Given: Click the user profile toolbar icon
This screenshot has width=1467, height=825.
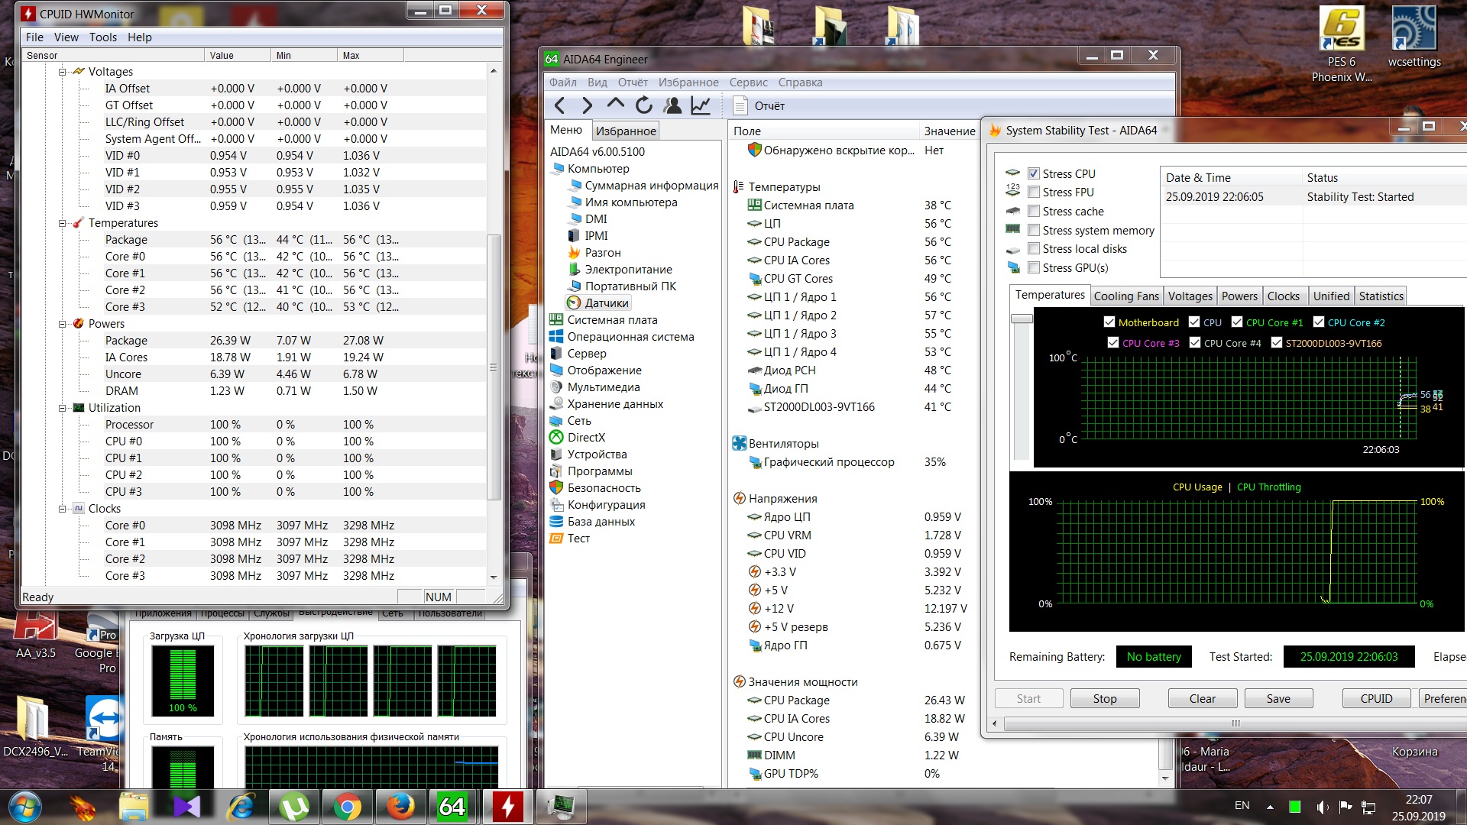Looking at the screenshot, I should [x=672, y=106].
